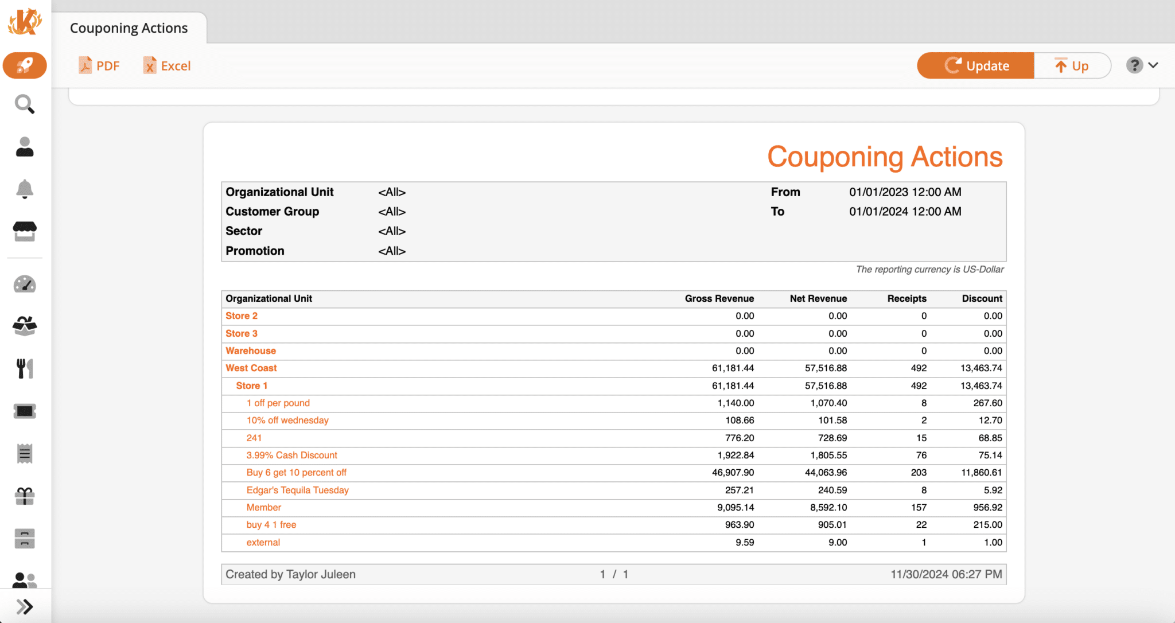Screen dimensions: 1175x623
Task: Export the report as PDF
Action: coord(99,65)
